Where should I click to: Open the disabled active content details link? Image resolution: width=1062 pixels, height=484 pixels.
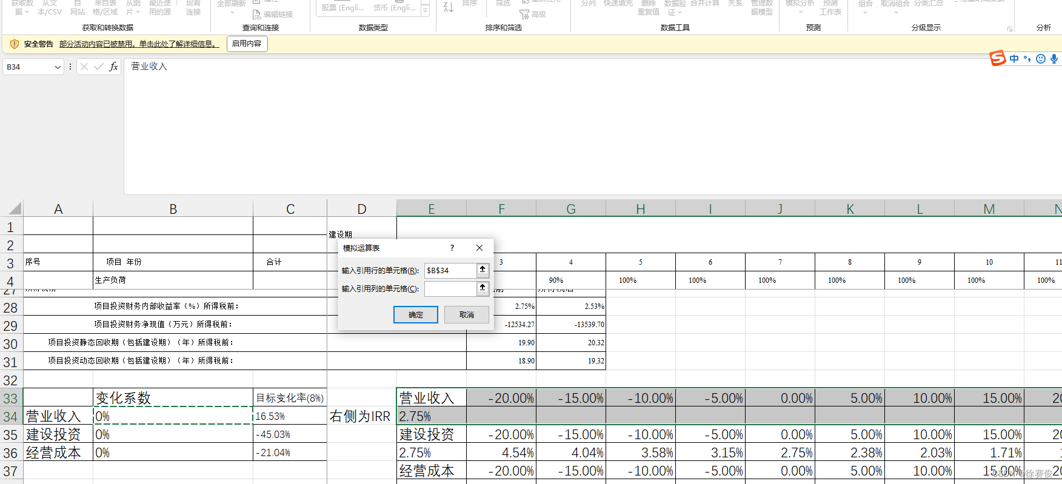click(139, 44)
